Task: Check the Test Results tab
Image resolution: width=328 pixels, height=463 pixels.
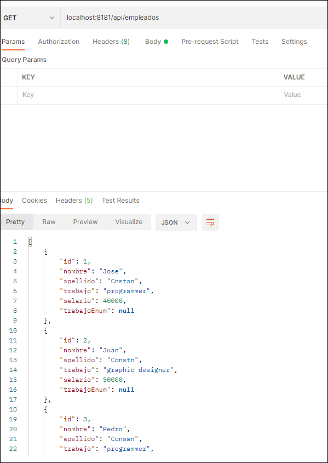Action: (x=120, y=200)
